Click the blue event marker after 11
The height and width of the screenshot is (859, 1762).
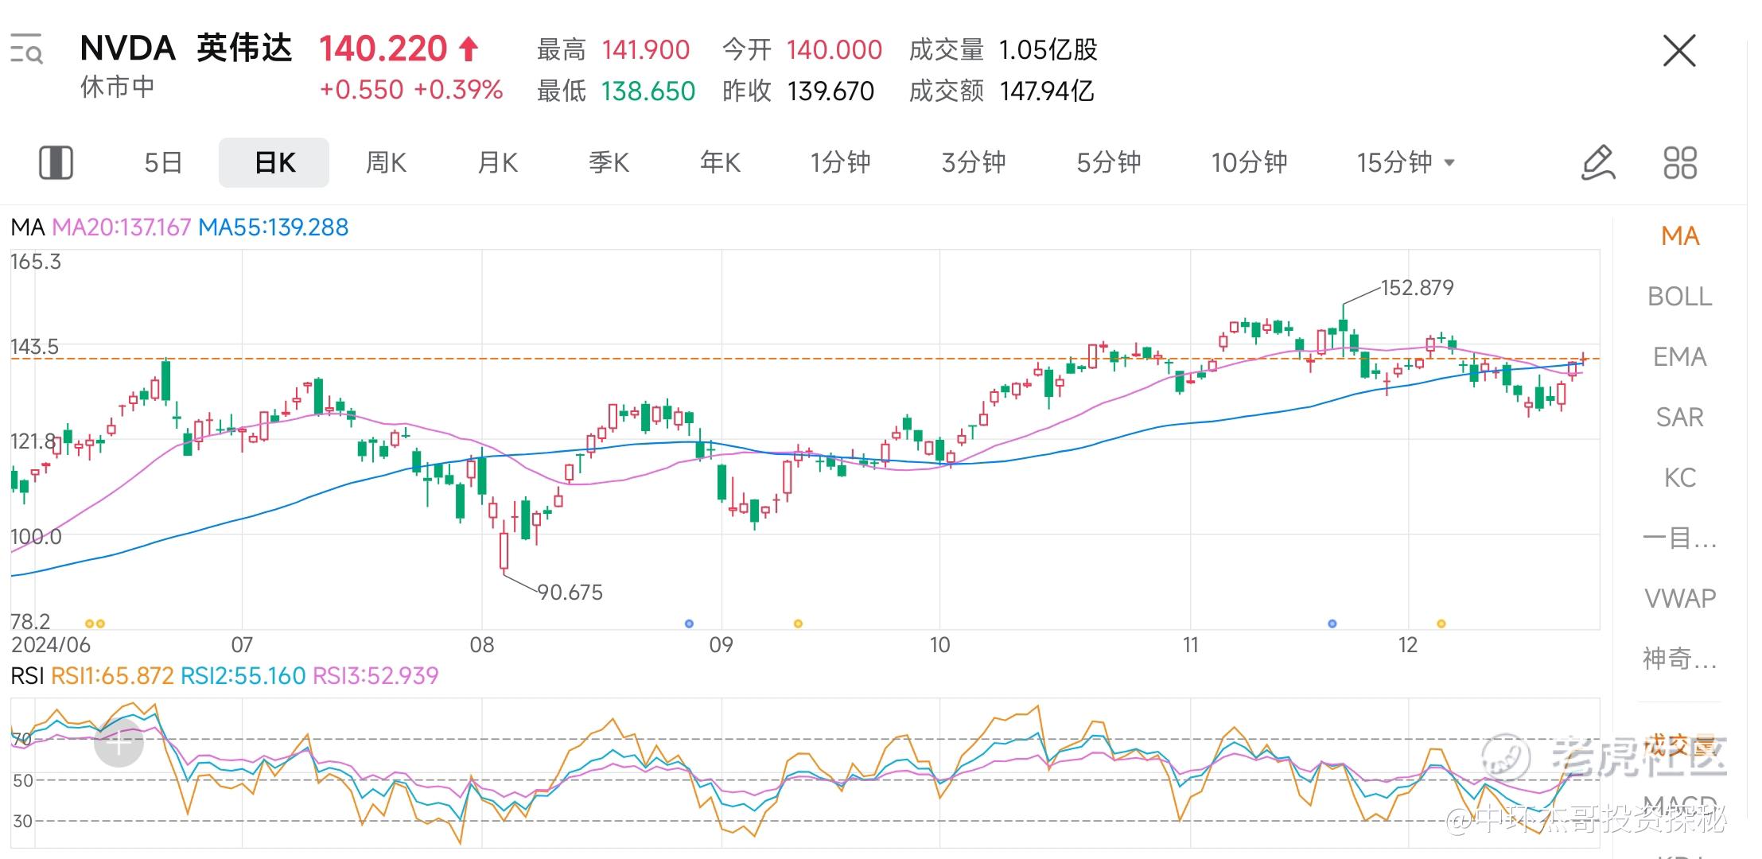[1332, 624]
